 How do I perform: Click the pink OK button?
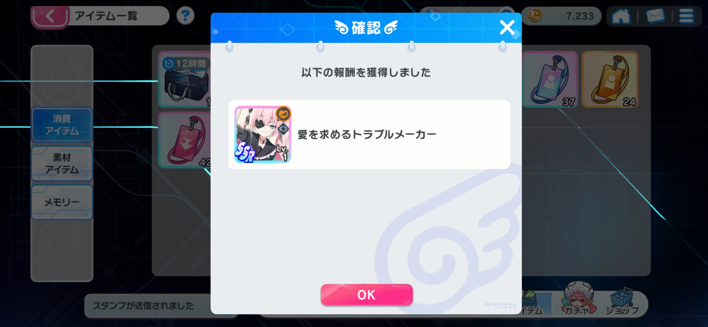[366, 295]
